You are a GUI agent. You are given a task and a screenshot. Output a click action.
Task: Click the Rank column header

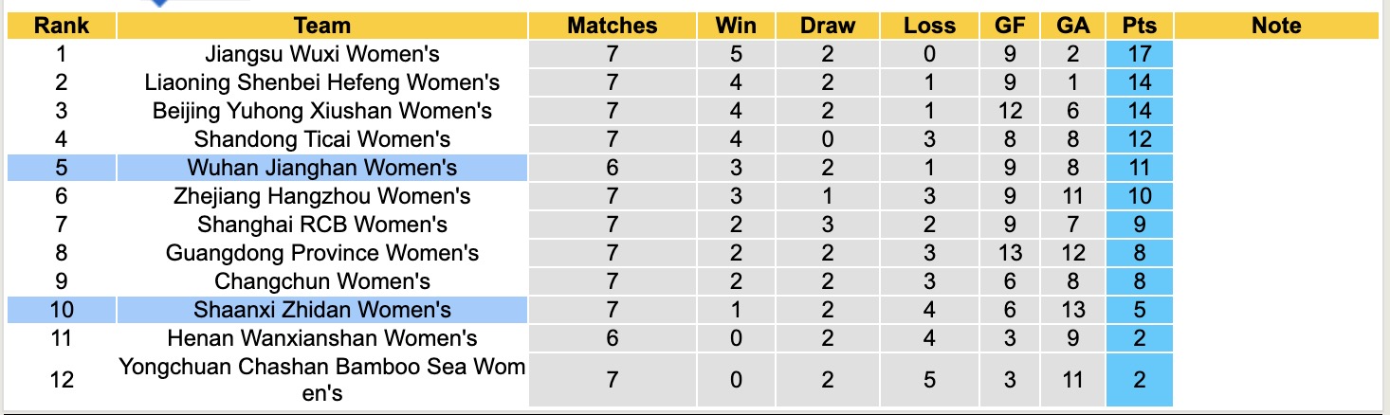pyautogui.click(x=62, y=26)
